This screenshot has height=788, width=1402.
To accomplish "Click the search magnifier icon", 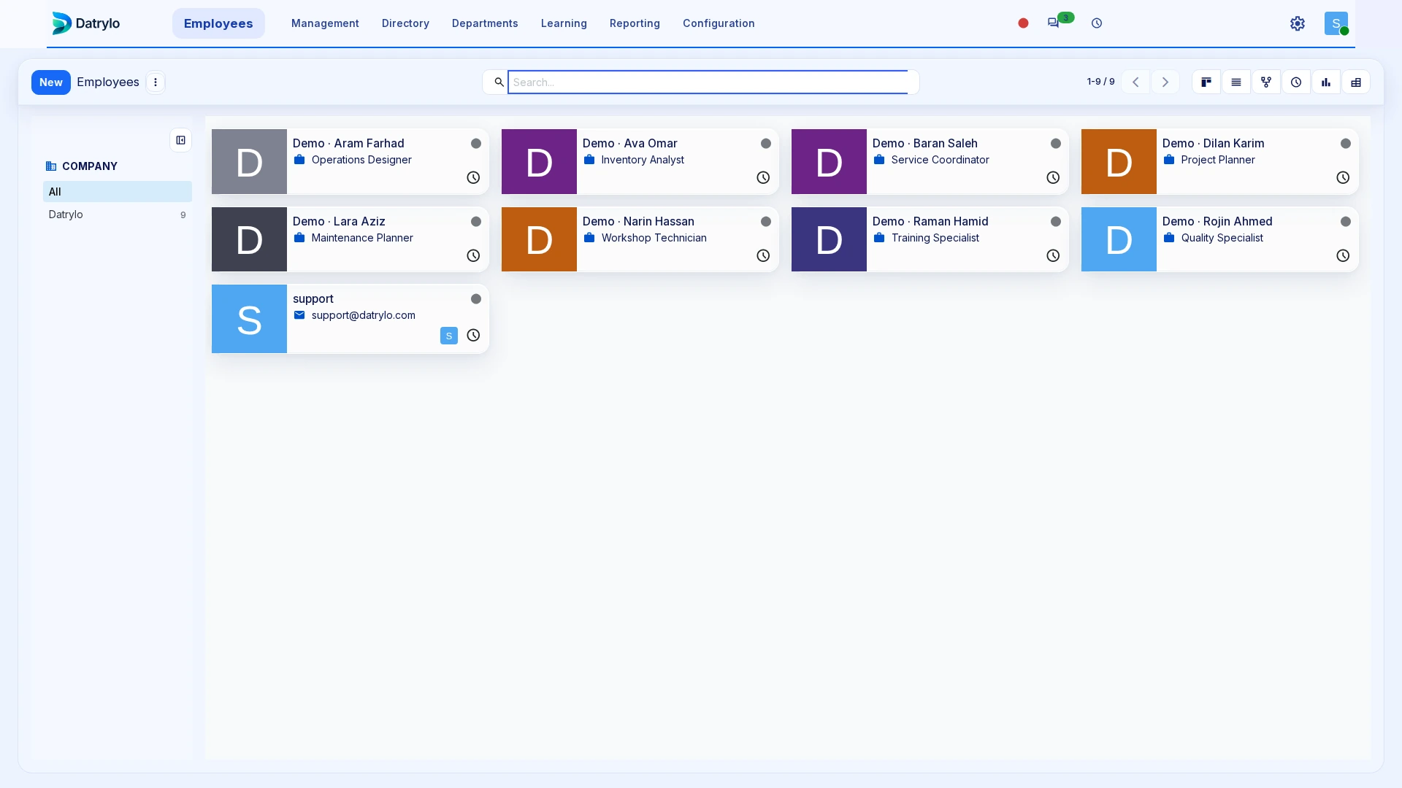I will 499,82.
